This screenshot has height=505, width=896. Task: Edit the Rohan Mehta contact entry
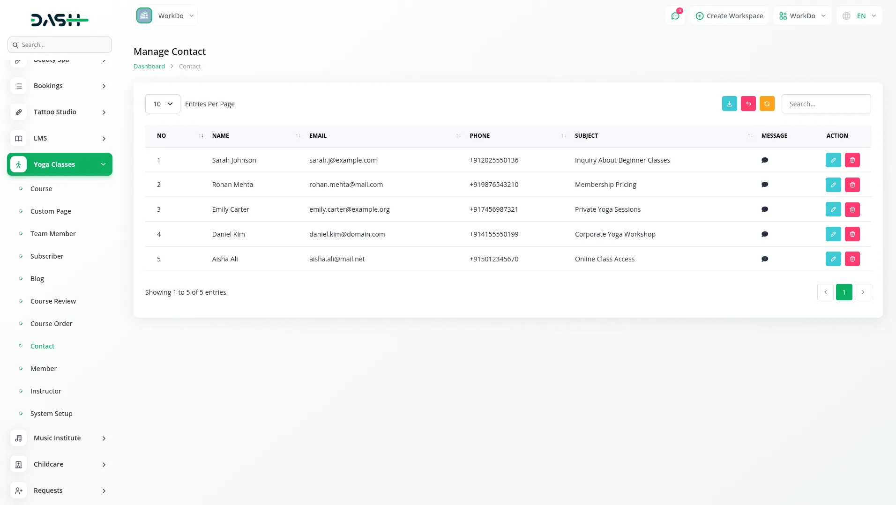(833, 185)
